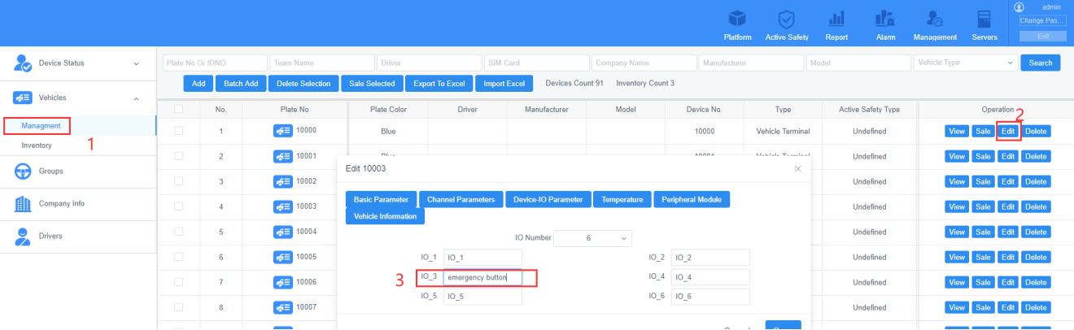Expand the Device Status sidebar section
Viewport: 1074px width, 330px height.
coord(136,63)
